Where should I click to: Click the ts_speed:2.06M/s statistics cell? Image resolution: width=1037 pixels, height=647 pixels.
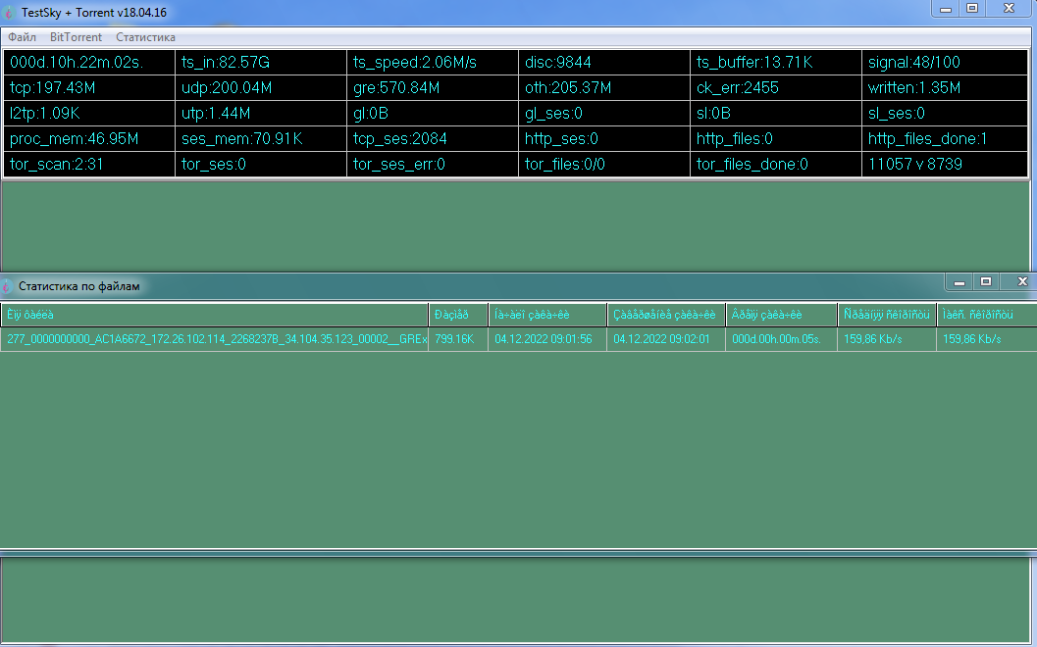pos(433,63)
